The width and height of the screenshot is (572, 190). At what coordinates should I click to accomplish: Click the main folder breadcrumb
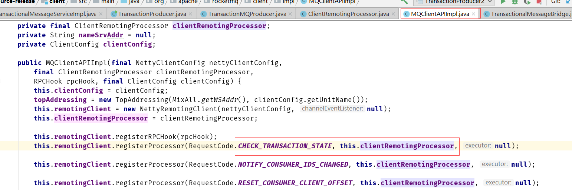pyautogui.click(x=103, y=2)
